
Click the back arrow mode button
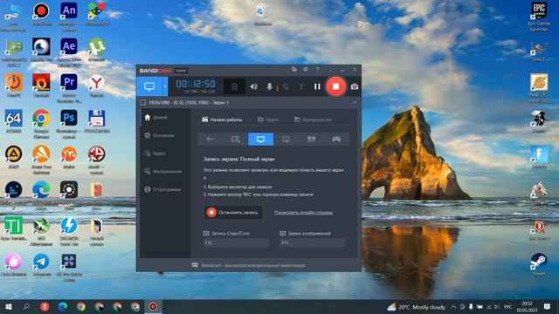(210, 140)
